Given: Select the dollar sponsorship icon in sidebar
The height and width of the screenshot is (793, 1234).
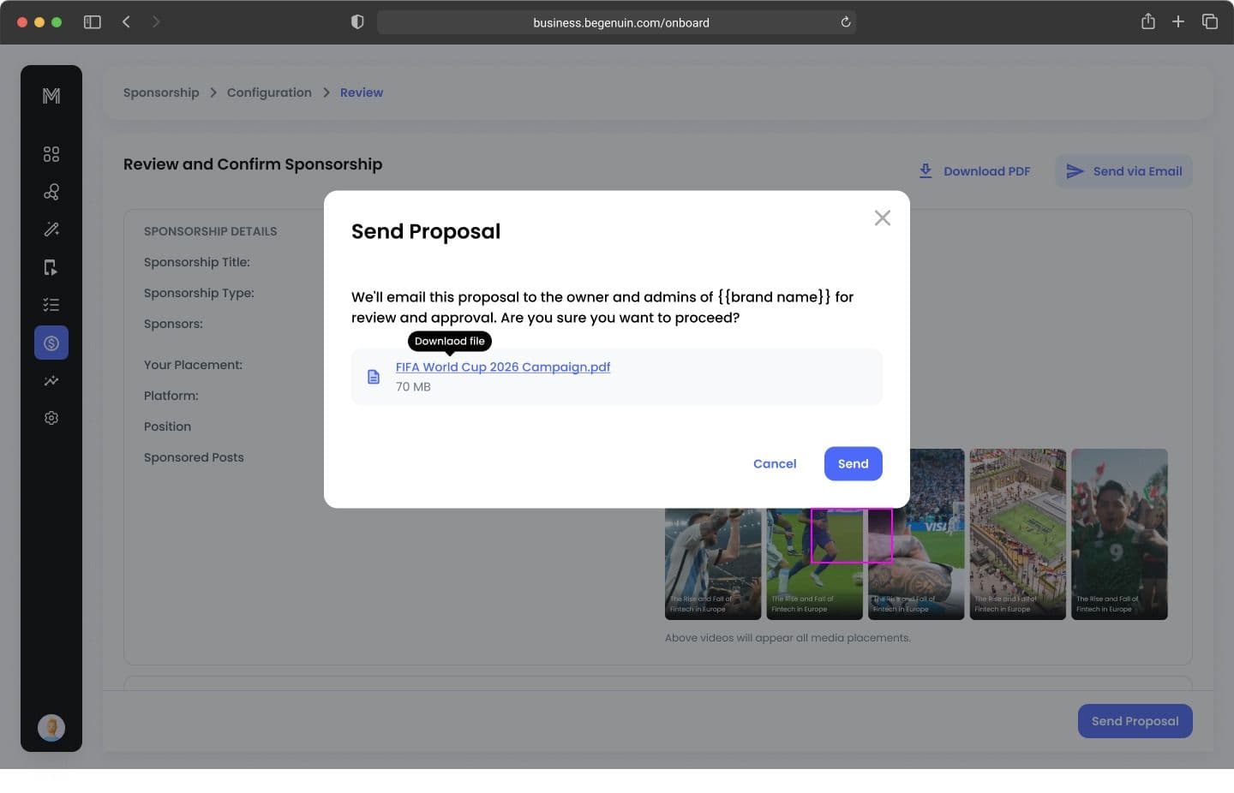Looking at the screenshot, I should coord(51,343).
